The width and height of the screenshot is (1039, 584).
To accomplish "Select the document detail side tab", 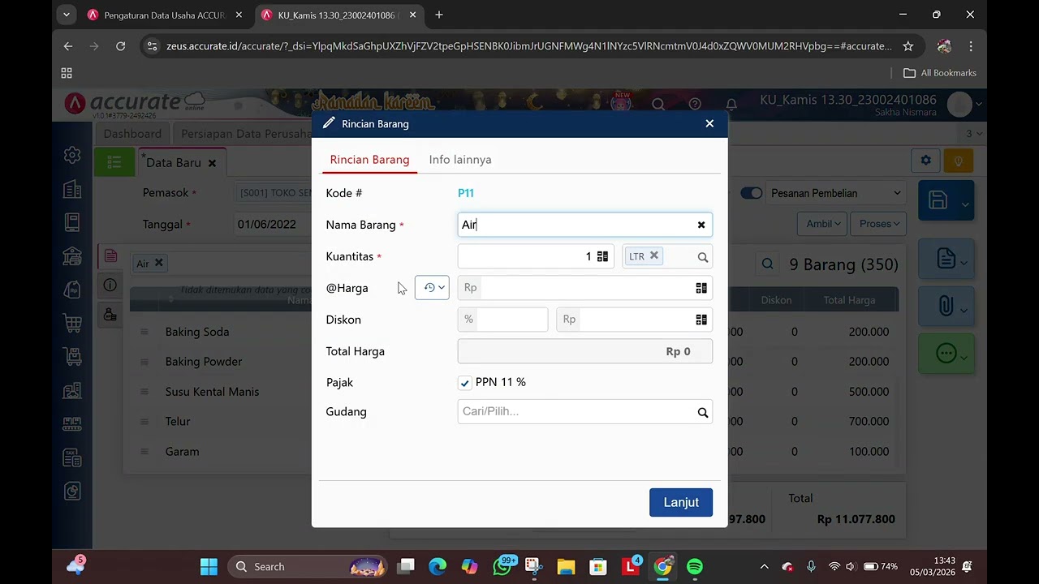I will click(110, 256).
